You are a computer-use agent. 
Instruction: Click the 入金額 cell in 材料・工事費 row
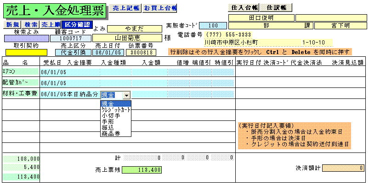coord(149,94)
